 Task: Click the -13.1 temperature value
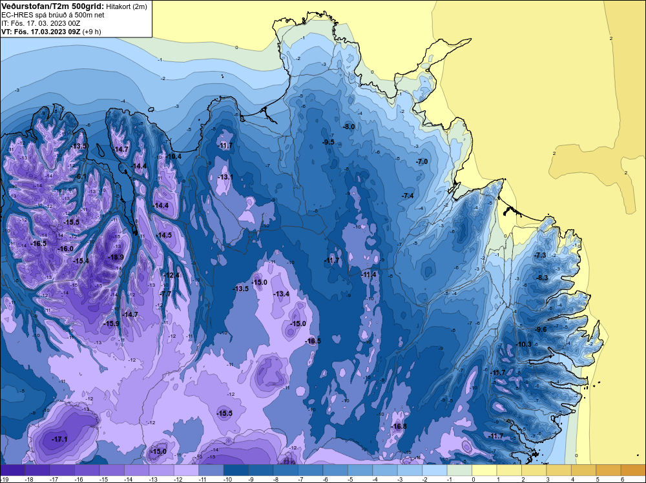225,177
